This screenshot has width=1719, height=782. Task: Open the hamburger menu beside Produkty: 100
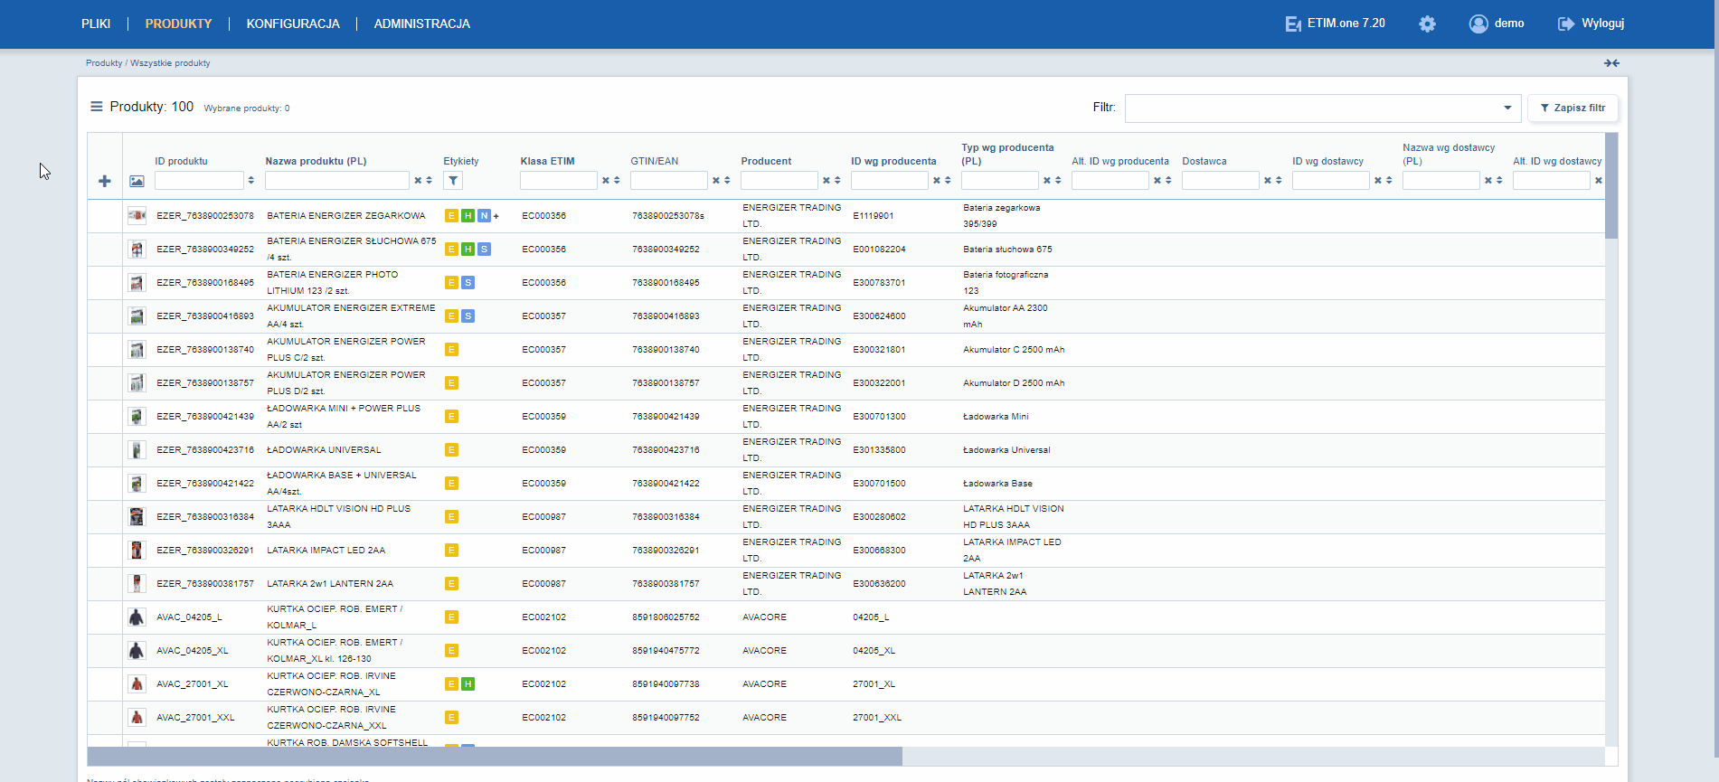97,107
